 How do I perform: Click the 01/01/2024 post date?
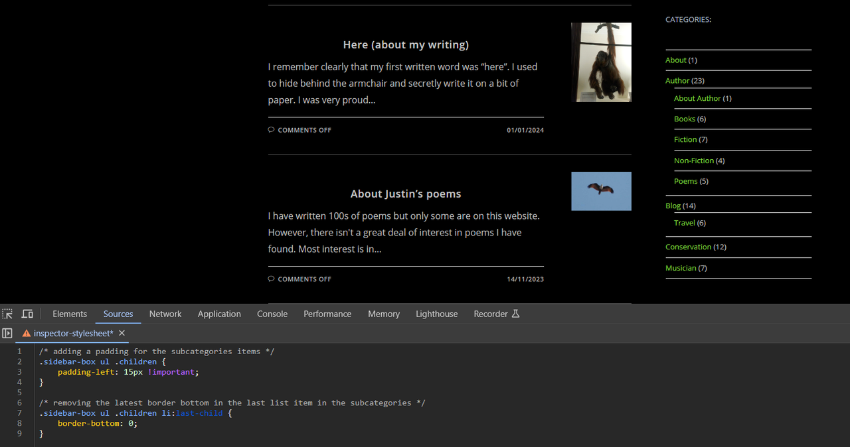point(525,130)
